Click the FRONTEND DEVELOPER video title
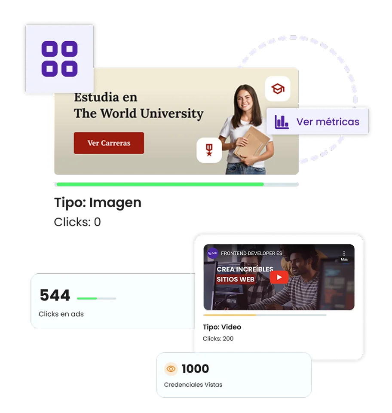Viewport: 392px width, 413px height. (251, 254)
